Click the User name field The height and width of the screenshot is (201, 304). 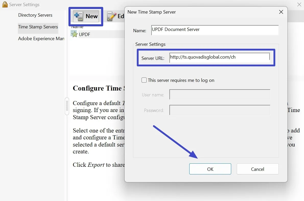(219, 95)
